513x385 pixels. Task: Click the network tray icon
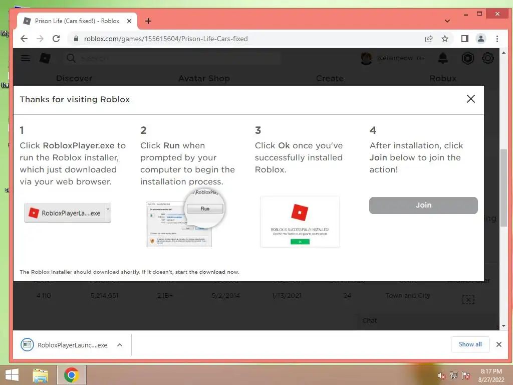pos(453,375)
